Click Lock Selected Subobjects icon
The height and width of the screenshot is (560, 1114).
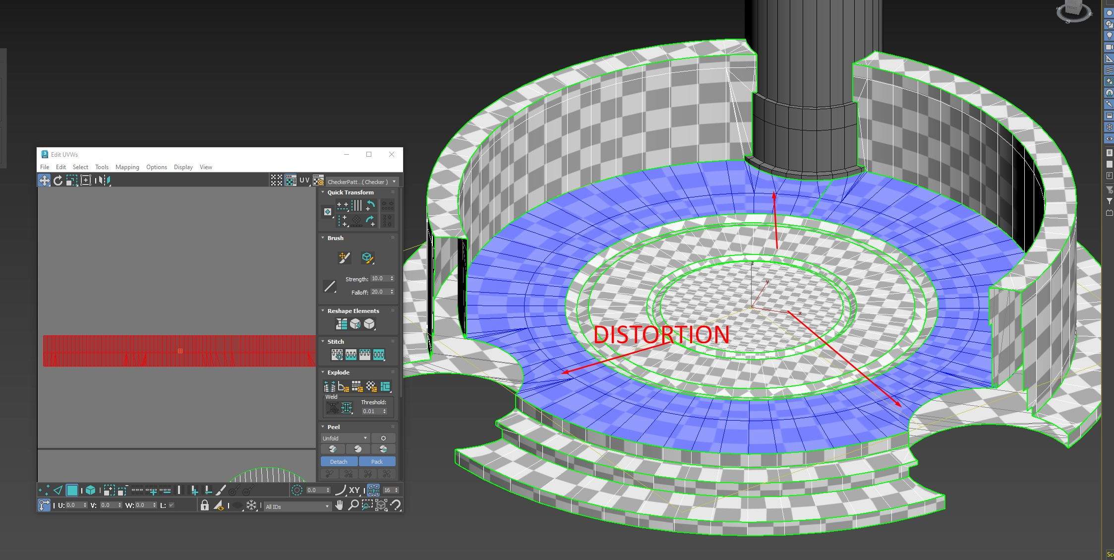pos(204,505)
